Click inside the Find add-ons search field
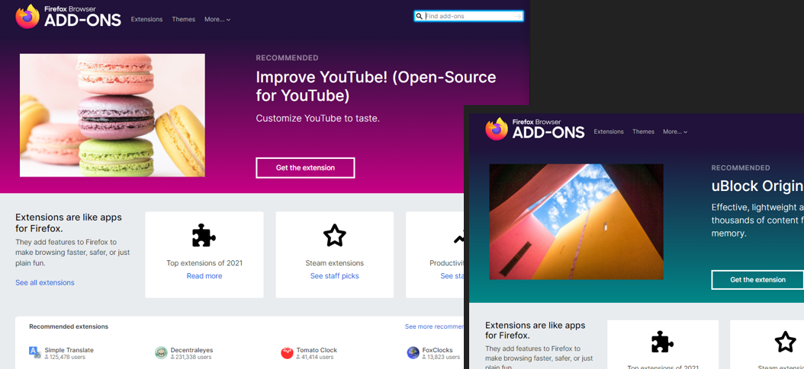Image resolution: width=804 pixels, height=369 pixels. point(468,16)
